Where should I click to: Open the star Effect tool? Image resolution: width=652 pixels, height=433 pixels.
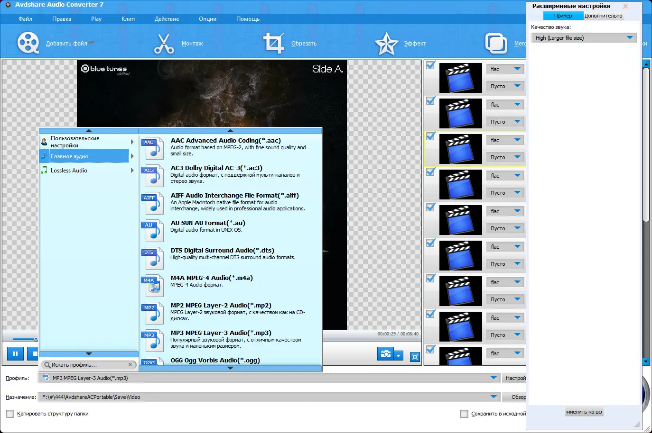(386, 44)
